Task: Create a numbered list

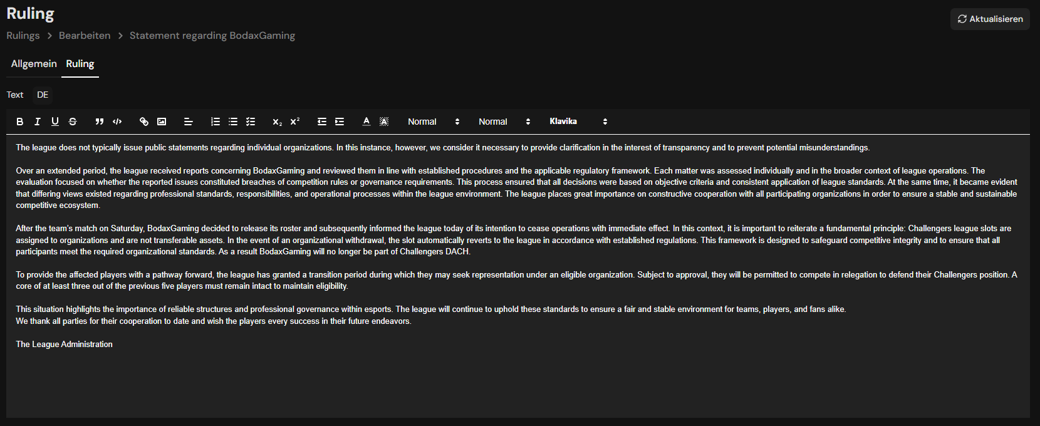Action: [216, 122]
